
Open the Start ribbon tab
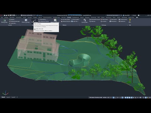tap(2, 17)
